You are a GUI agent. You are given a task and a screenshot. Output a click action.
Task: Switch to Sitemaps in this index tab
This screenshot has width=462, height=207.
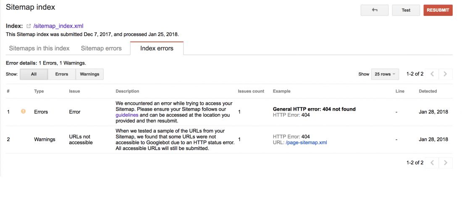pyautogui.click(x=39, y=48)
